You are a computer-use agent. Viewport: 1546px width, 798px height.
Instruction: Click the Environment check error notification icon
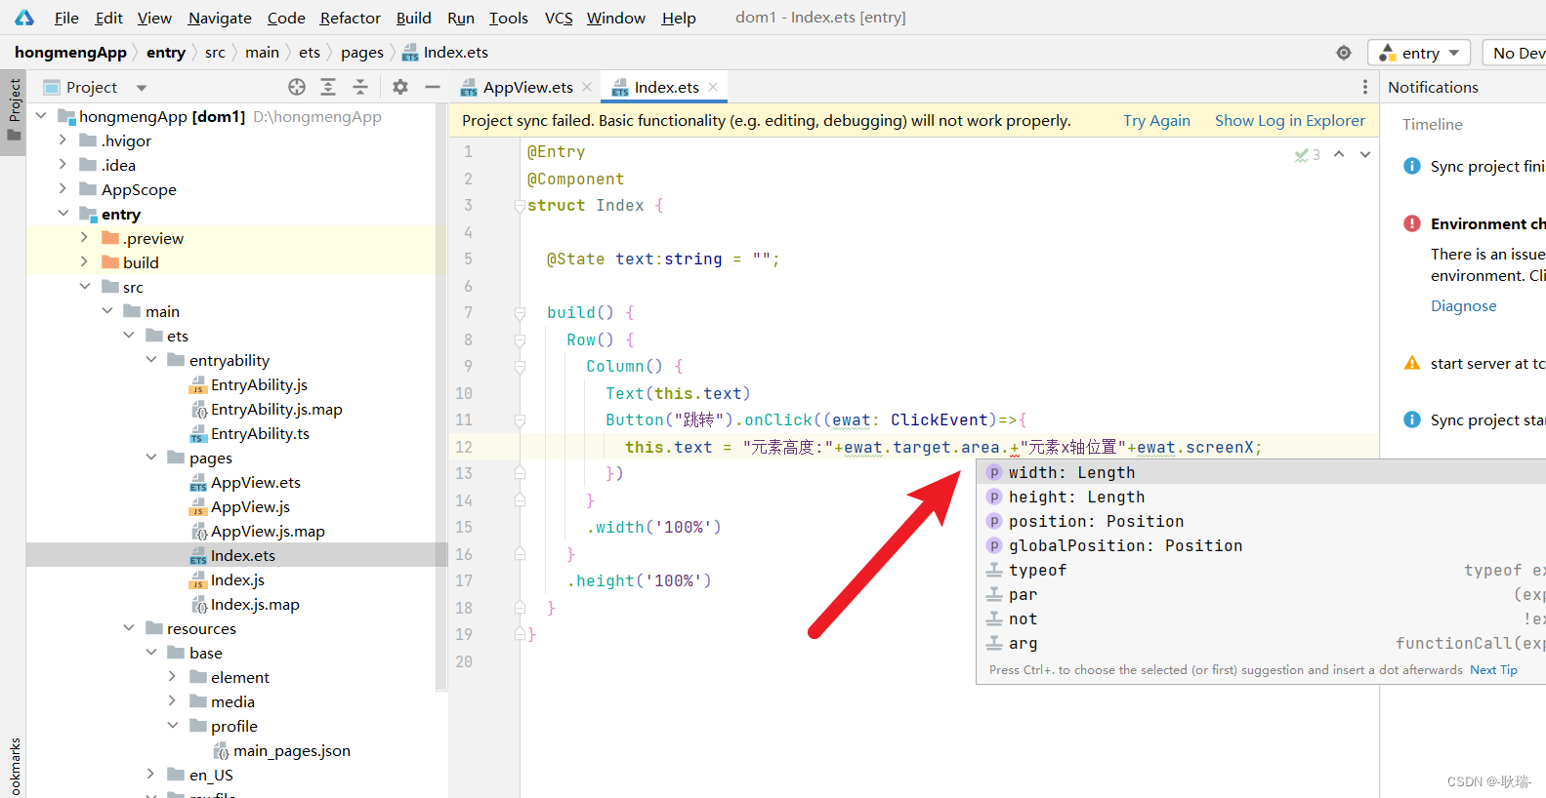click(x=1412, y=223)
